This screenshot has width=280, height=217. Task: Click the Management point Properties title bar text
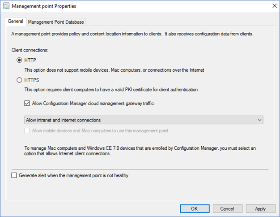44,6
